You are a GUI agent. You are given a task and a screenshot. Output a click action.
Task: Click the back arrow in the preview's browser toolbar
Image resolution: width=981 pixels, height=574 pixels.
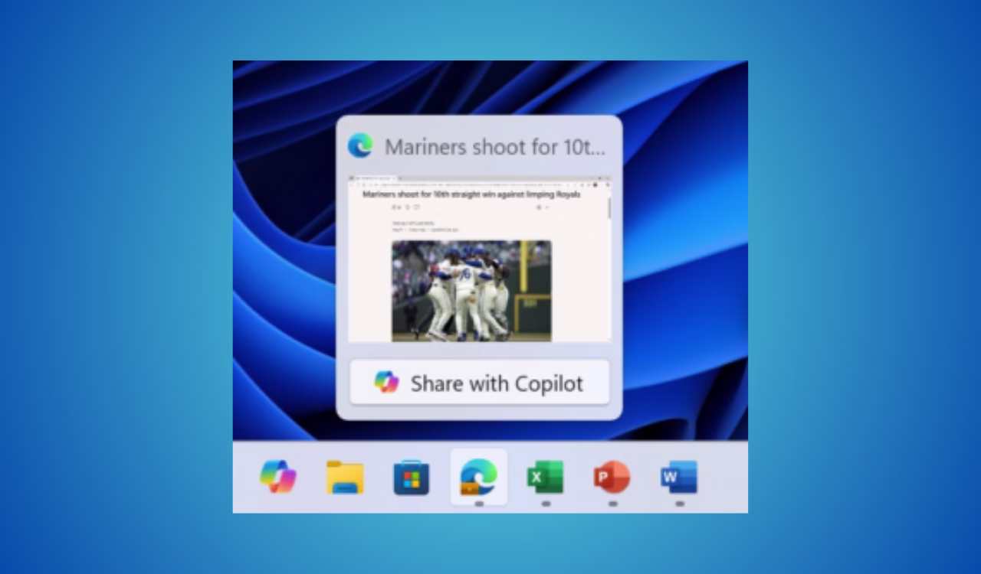(x=351, y=184)
